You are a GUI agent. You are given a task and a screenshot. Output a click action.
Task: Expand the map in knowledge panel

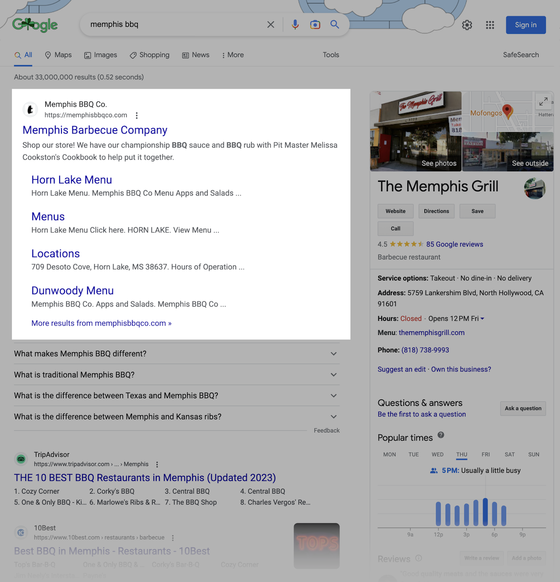[x=543, y=101]
